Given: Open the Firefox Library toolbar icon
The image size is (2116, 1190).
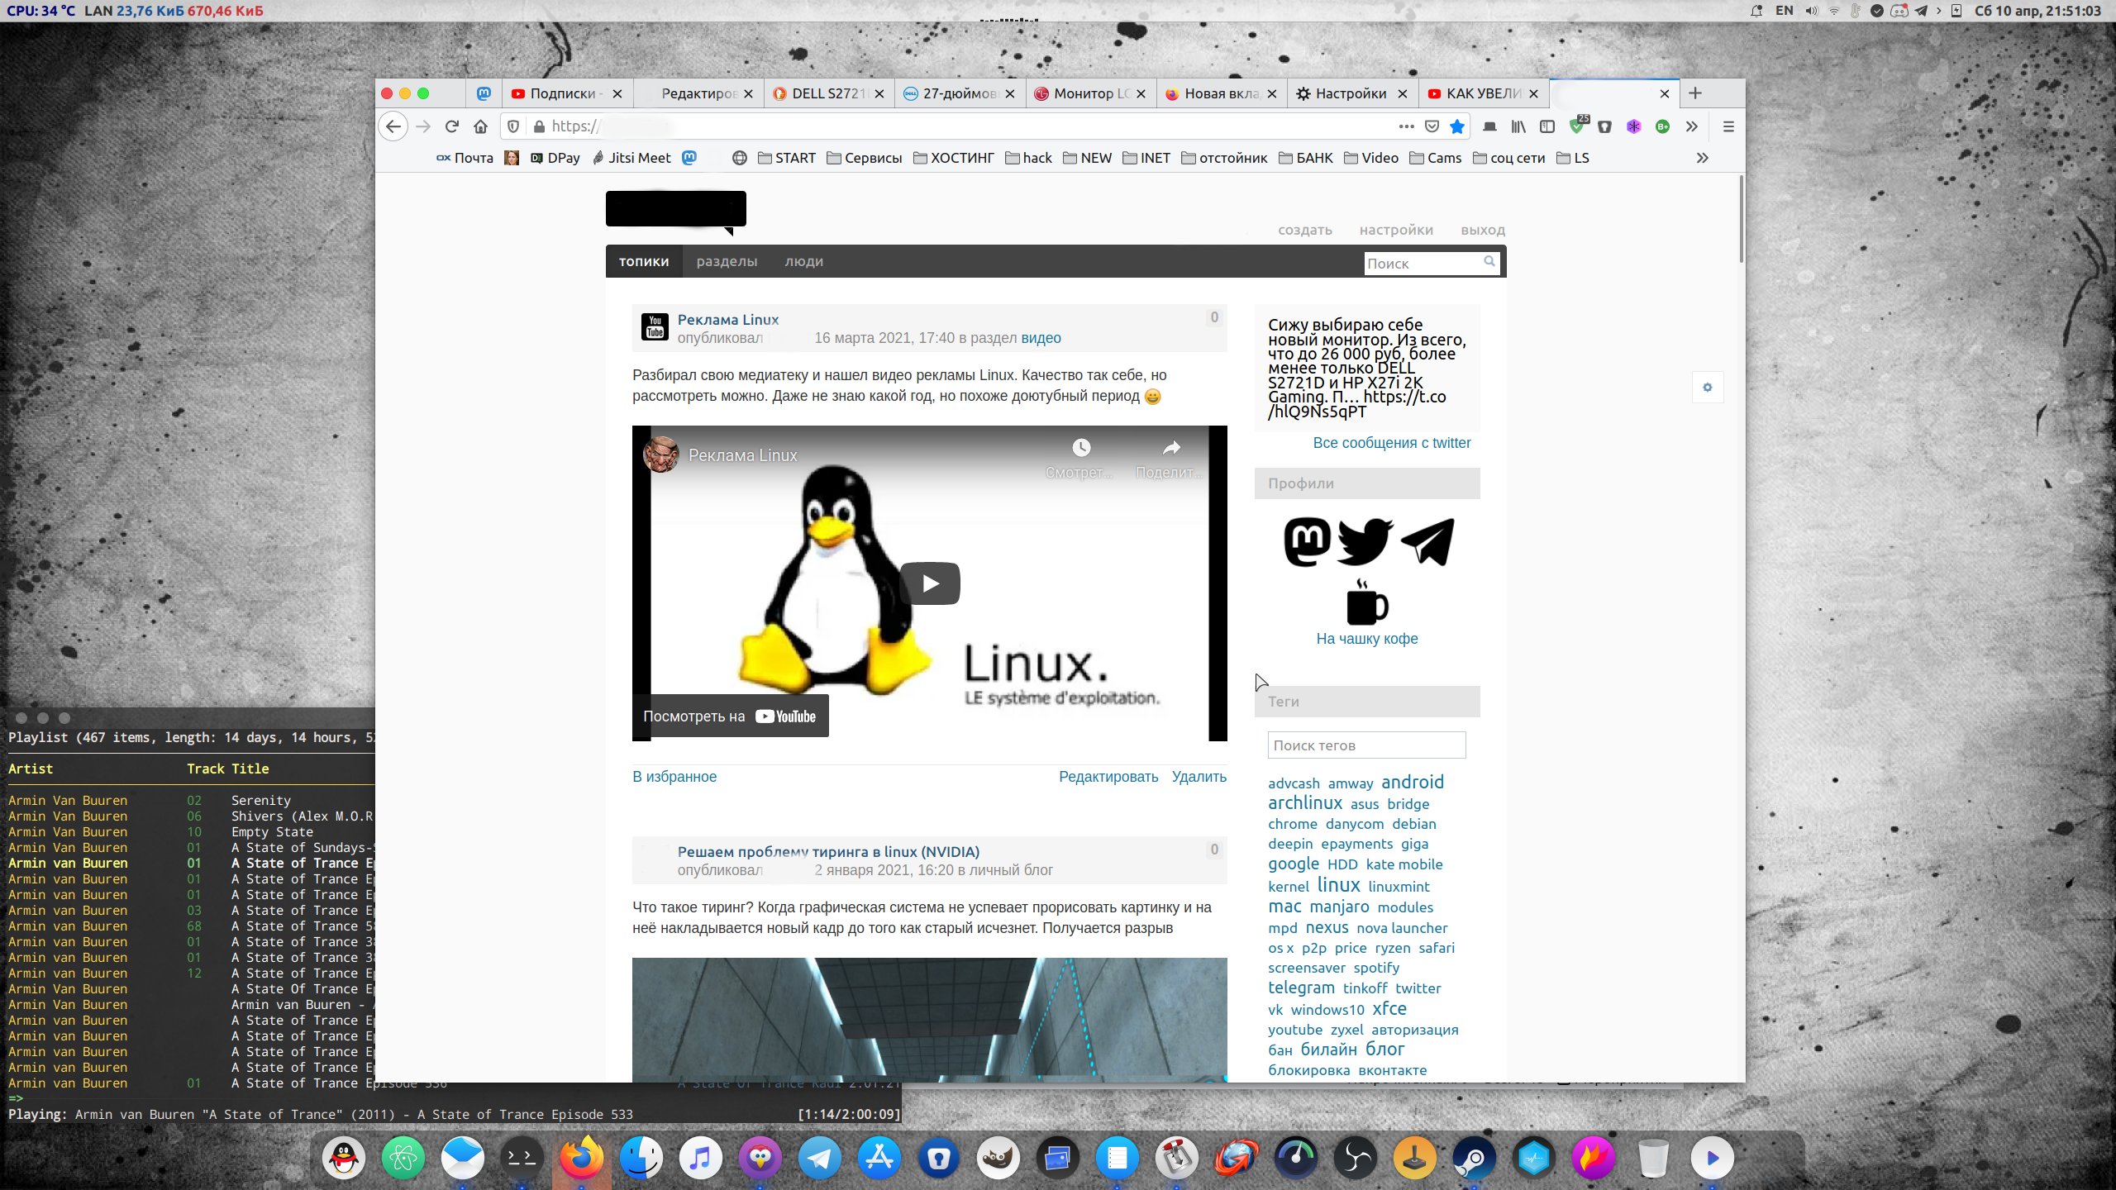Looking at the screenshot, I should click(x=1519, y=127).
